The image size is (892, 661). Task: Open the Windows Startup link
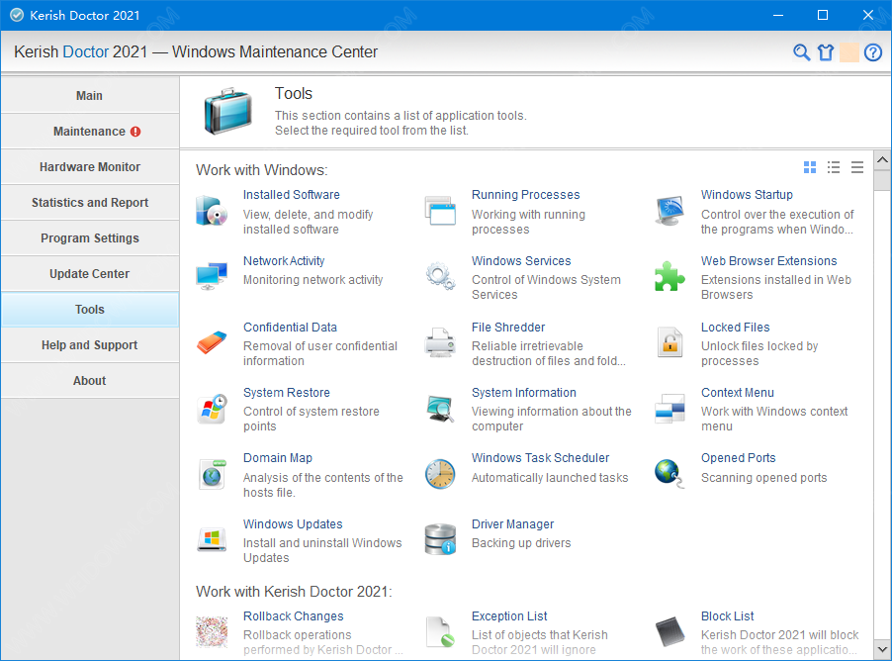[x=747, y=195]
